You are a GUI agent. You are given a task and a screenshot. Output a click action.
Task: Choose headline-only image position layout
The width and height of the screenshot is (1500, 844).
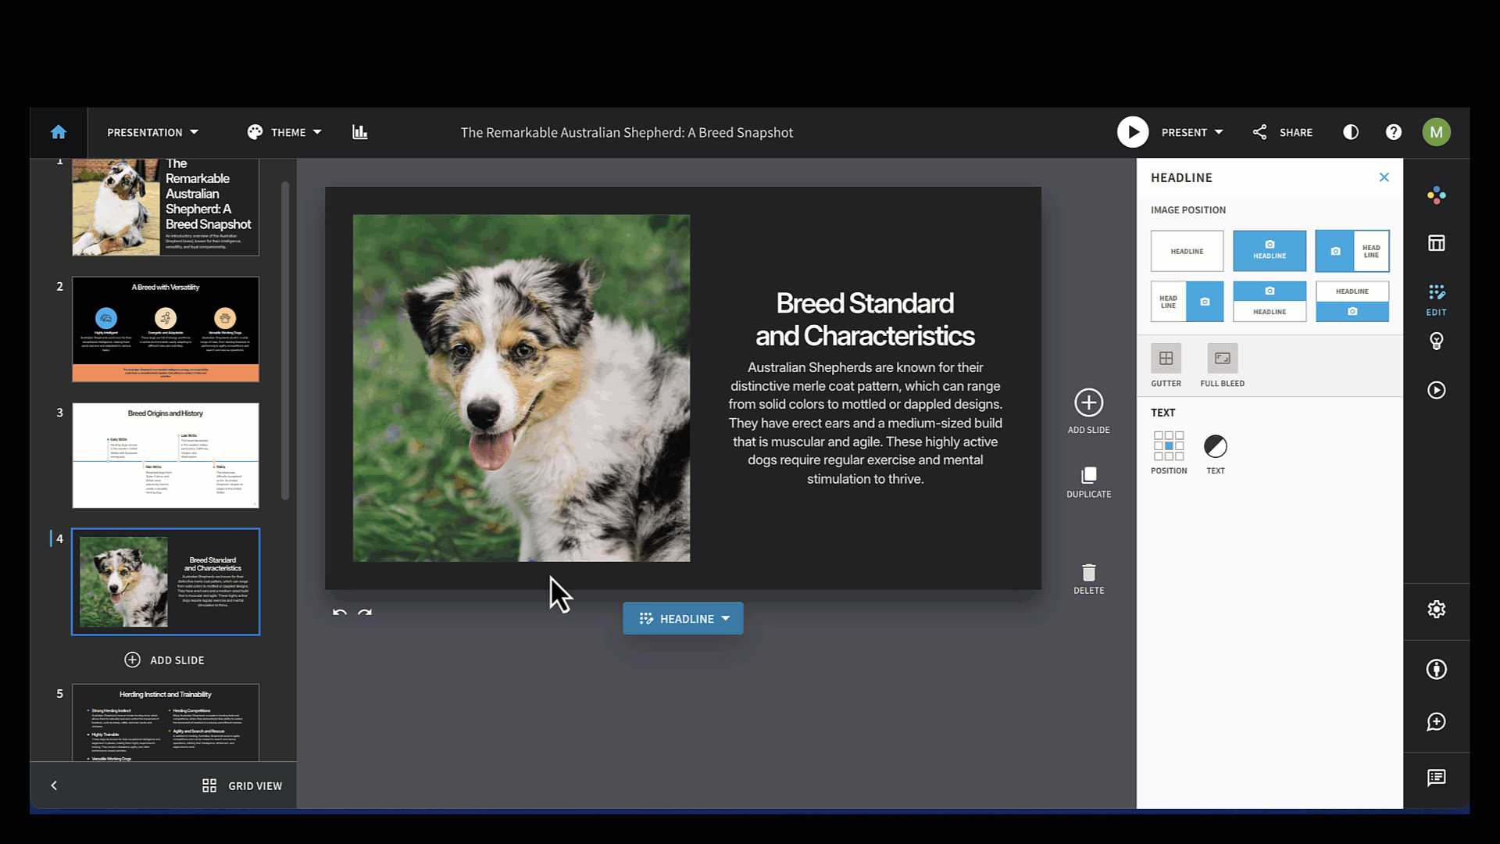(x=1187, y=251)
